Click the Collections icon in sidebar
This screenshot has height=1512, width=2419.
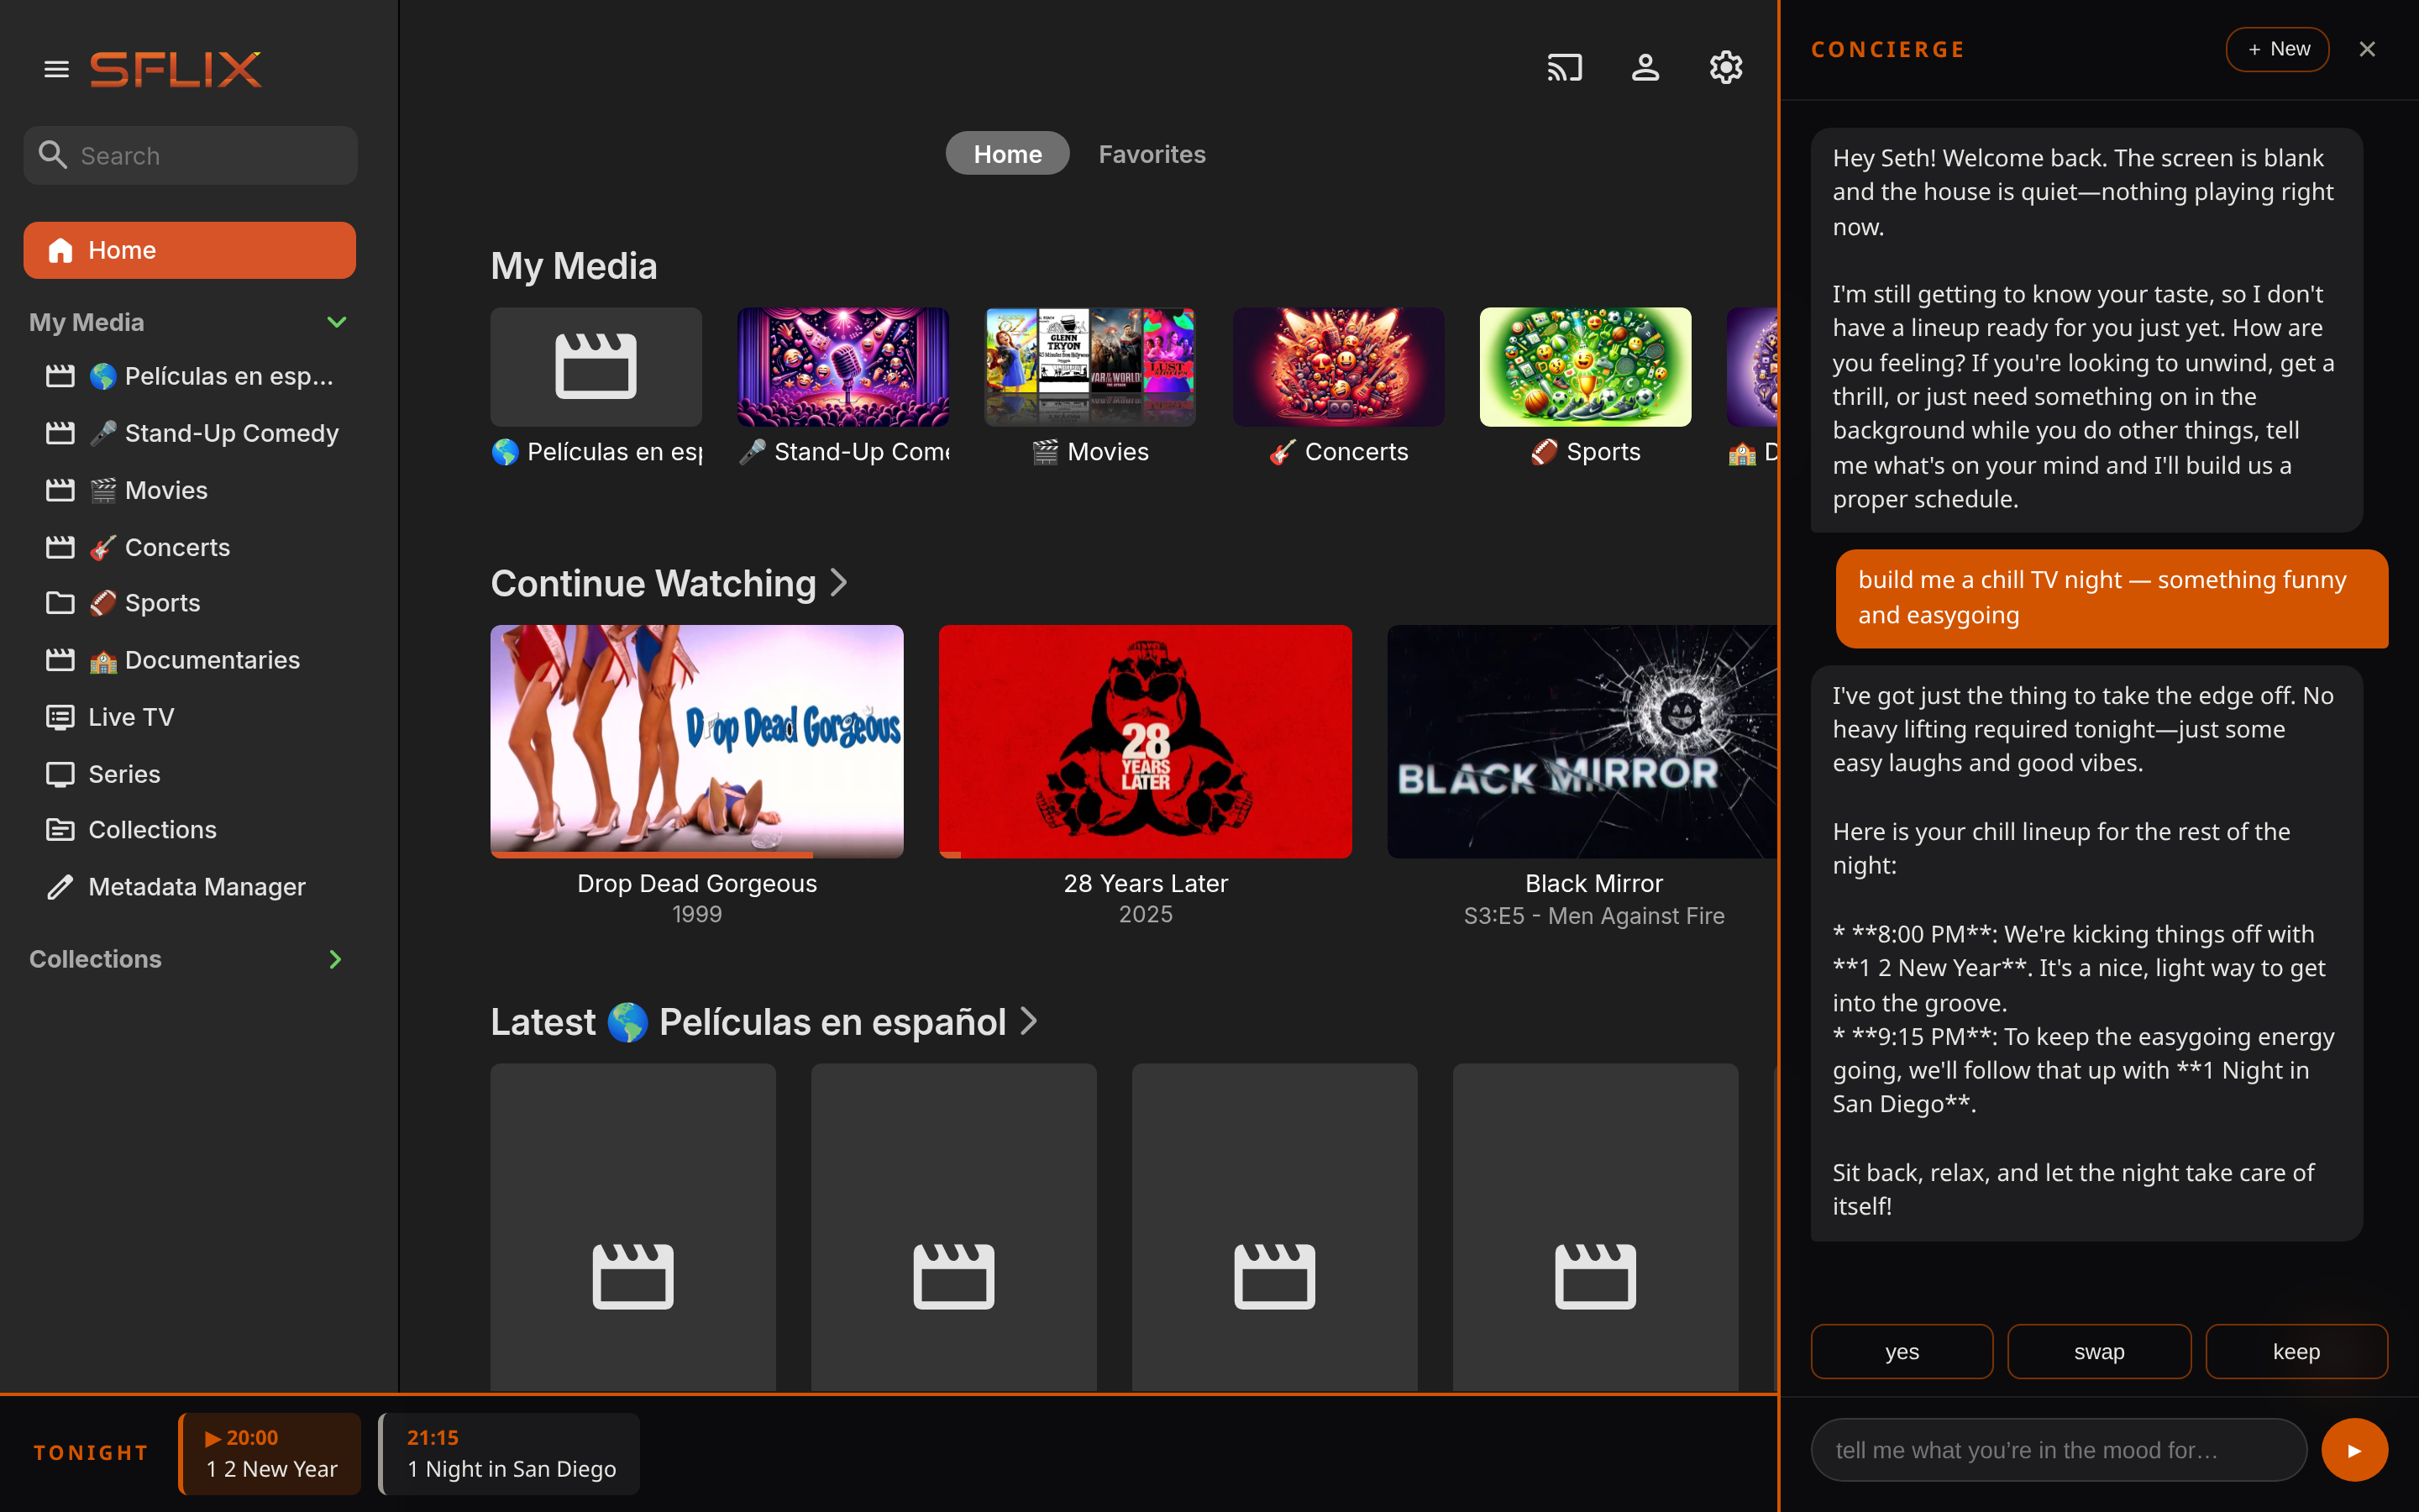(60, 830)
